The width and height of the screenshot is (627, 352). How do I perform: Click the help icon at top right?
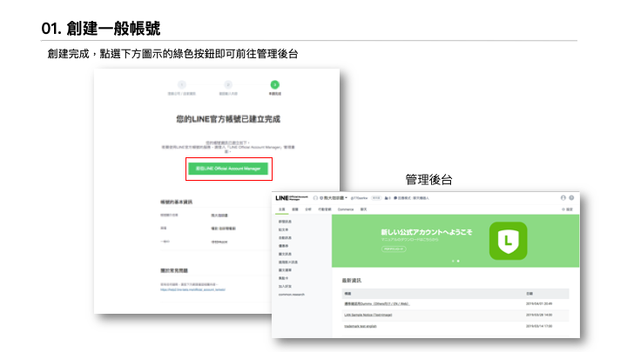(x=572, y=198)
